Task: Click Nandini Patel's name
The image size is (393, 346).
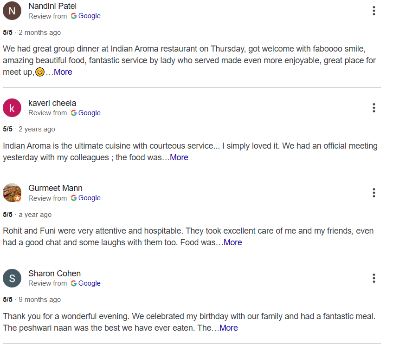Action: click(52, 6)
